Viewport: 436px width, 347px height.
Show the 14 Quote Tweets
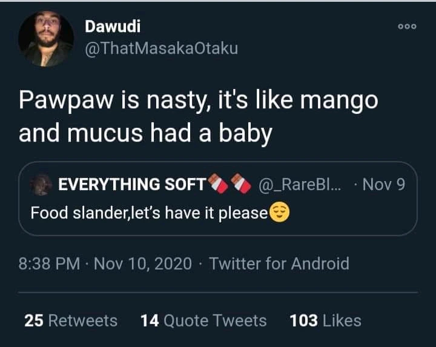203,320
